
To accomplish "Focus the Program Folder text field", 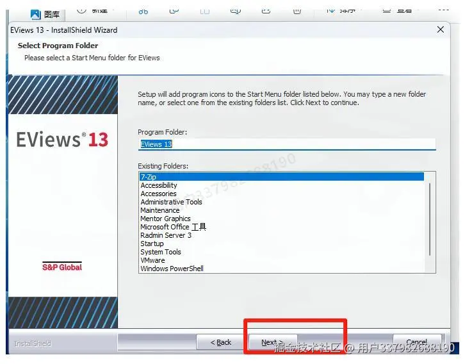I will tap(287, 144).
